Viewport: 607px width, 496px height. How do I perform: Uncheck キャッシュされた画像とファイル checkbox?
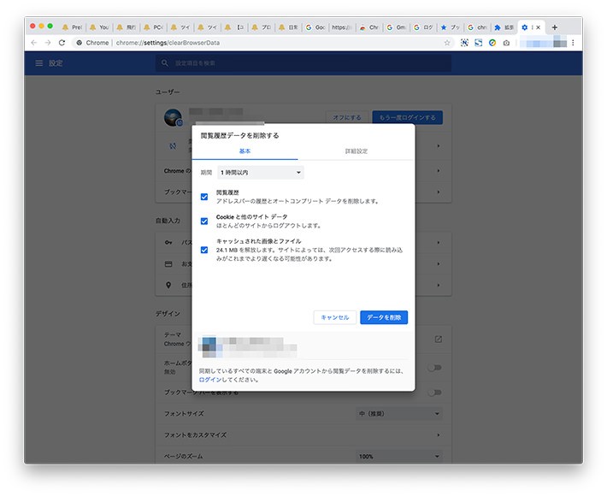[204, 250]
